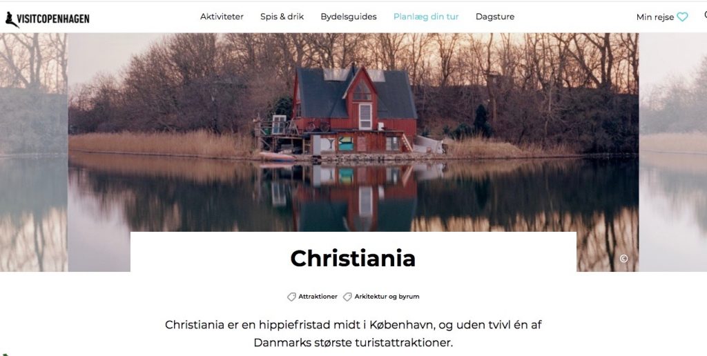Click the tag icon beside Arkitektur og byrum
This screenshot has width=707, height=356.
[347, 297]
